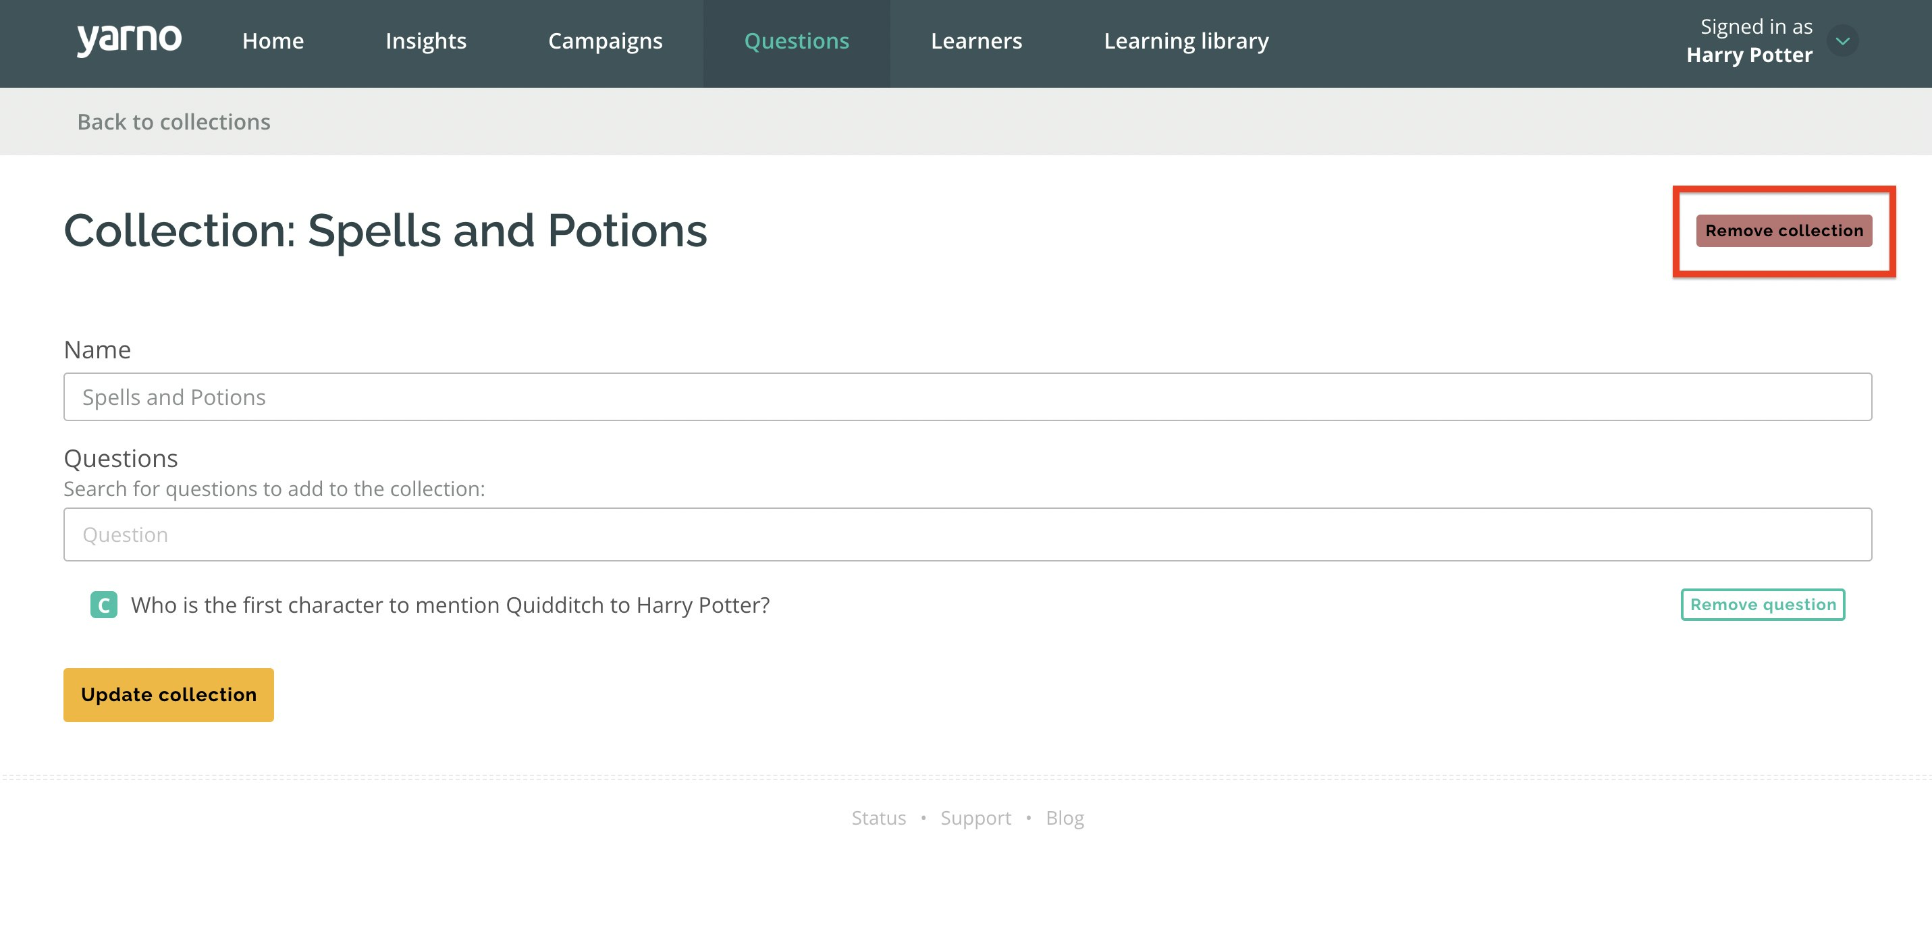Screen dimensions: 1932x934
Task: Click Back to collections link
Action: click(174, 121)
